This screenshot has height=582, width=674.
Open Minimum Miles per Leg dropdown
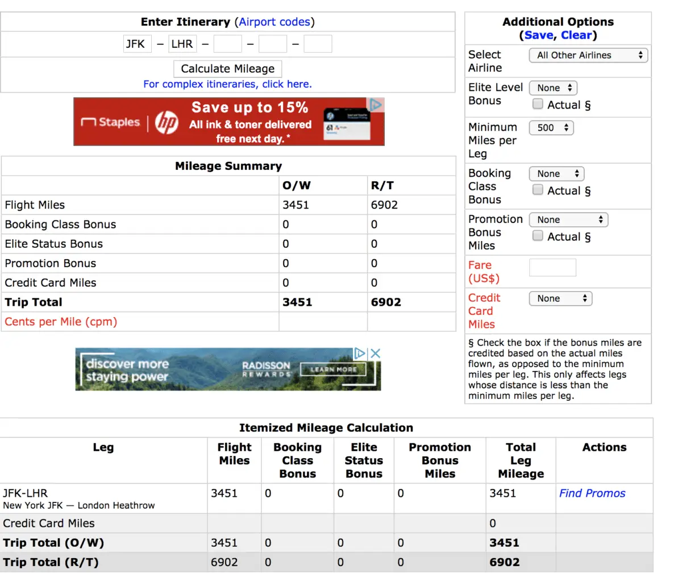click(x=551, y=128)
